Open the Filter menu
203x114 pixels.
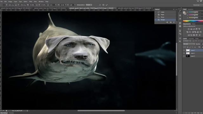pyautogui.click(x=30, y=2)
